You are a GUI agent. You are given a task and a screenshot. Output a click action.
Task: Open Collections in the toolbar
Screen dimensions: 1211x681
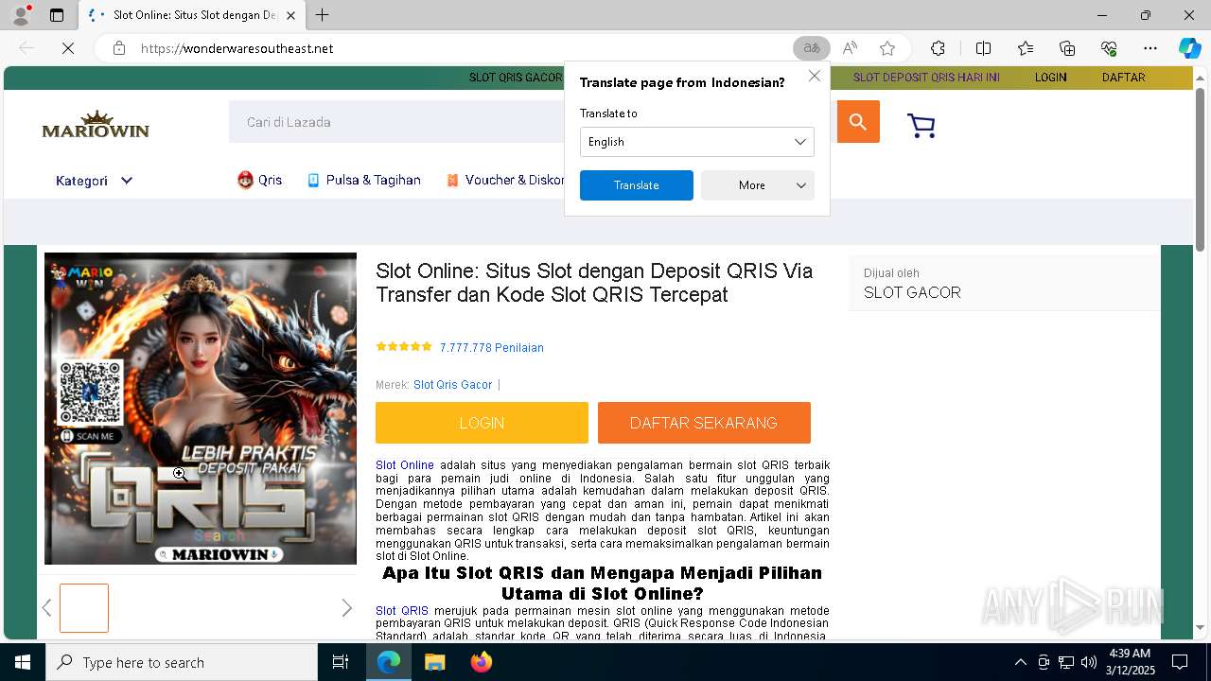point(1067,48)
